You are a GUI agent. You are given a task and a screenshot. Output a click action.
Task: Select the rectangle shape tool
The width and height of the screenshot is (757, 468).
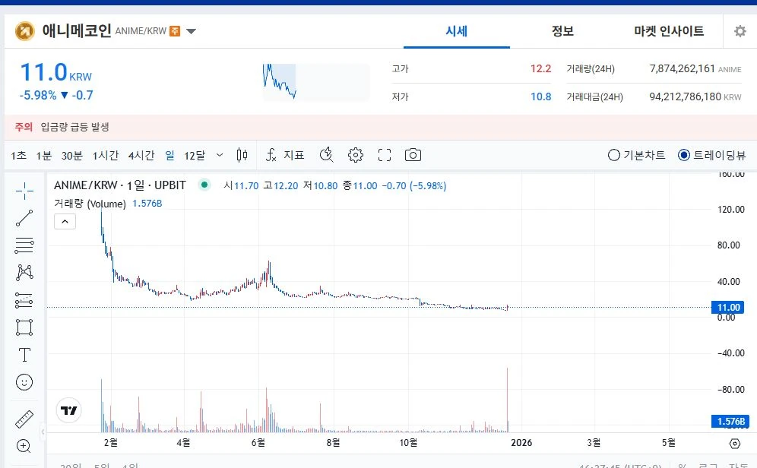pyautogui.click(x=24, y=327)
